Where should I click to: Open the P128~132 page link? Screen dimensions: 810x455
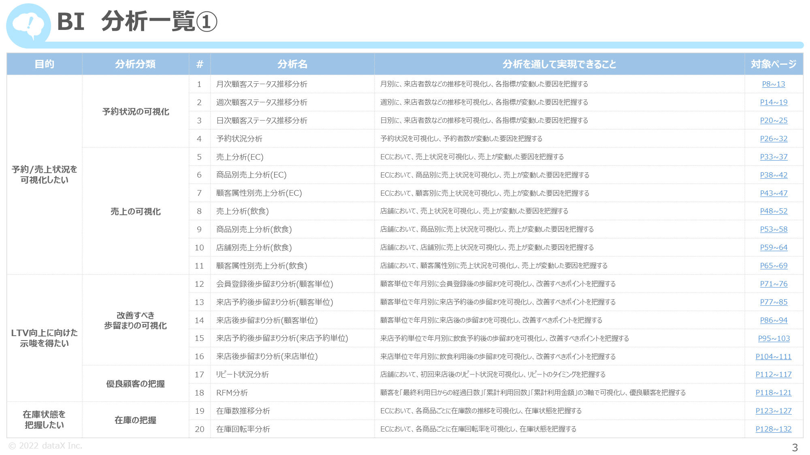tap(774, 429)
